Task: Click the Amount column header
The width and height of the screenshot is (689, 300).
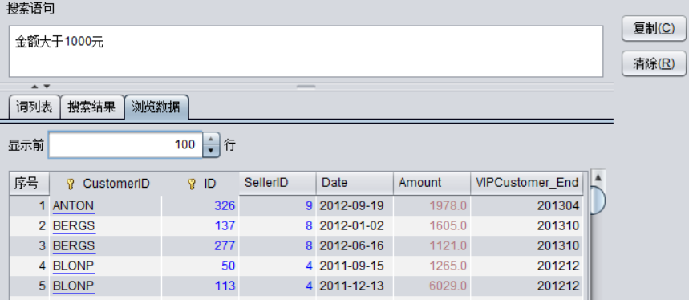Action: point(432,183)
